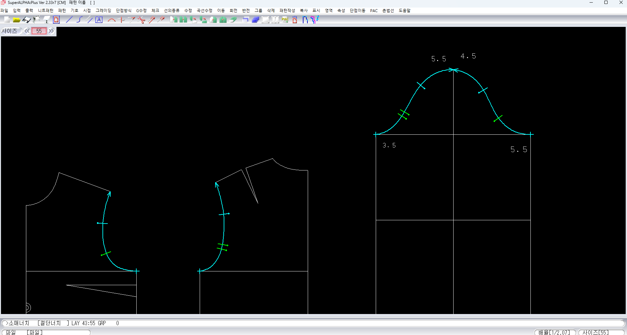Open the 패턴작성 menu
The height and width of the screenshot is (335, 627).
pyautogui.click(x=287, y=10)
